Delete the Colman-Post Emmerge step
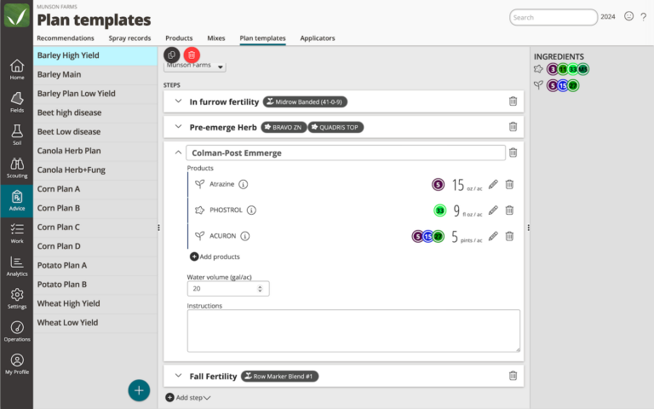 pyautogui.click(x=513, y=153)
